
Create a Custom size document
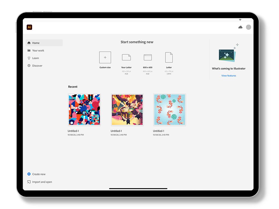click(x=105, y=57)
